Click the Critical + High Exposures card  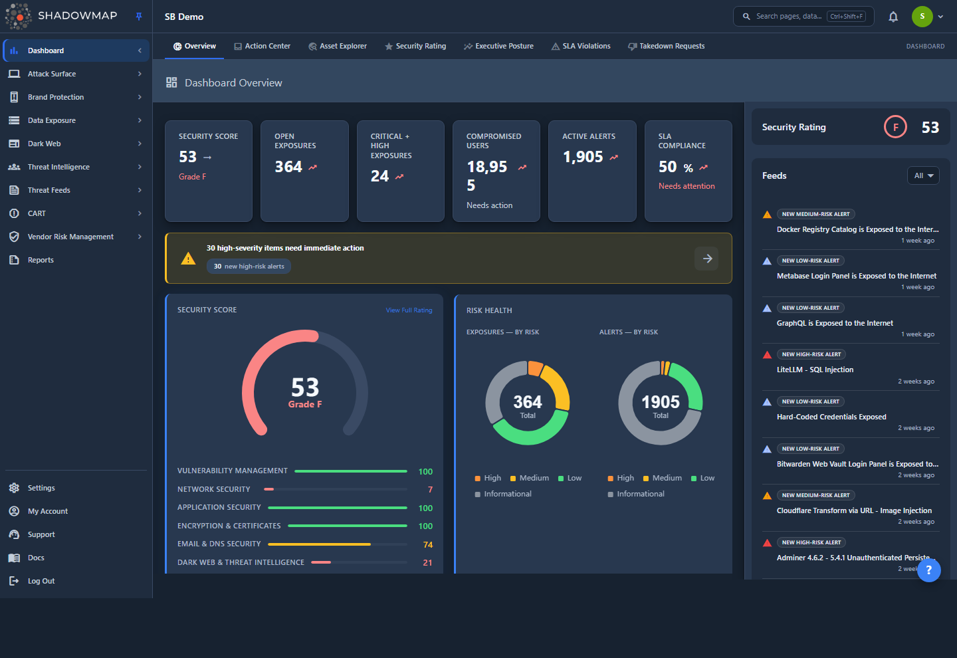click(x=401, y=171)
